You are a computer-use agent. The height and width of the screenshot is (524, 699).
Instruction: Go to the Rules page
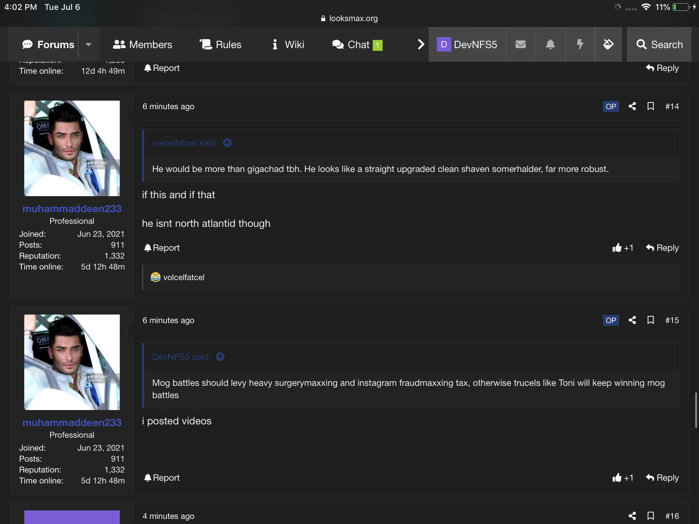pyautogui.click(x=220, y=44)
